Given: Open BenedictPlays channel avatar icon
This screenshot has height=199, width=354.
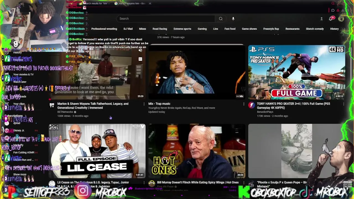Looking at the screenshot, I should 251,105.
